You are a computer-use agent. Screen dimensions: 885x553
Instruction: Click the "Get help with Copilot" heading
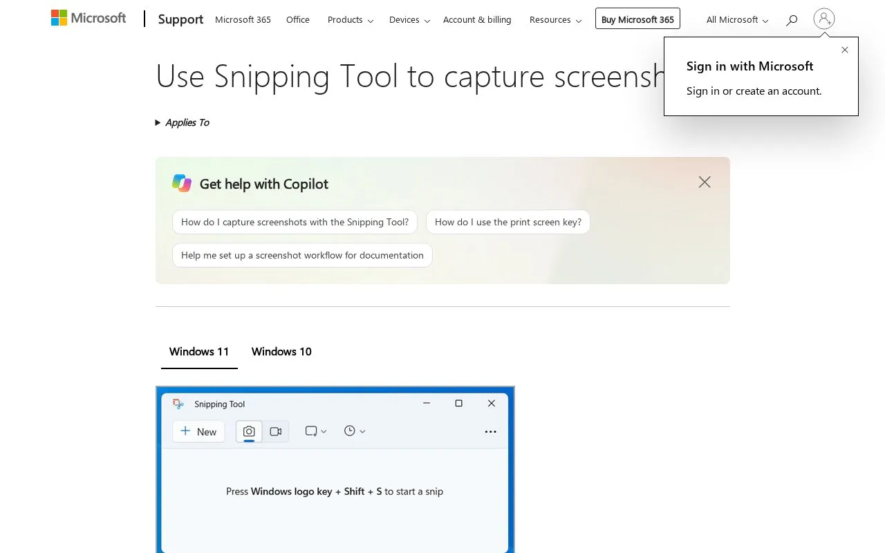coord(264,184)
